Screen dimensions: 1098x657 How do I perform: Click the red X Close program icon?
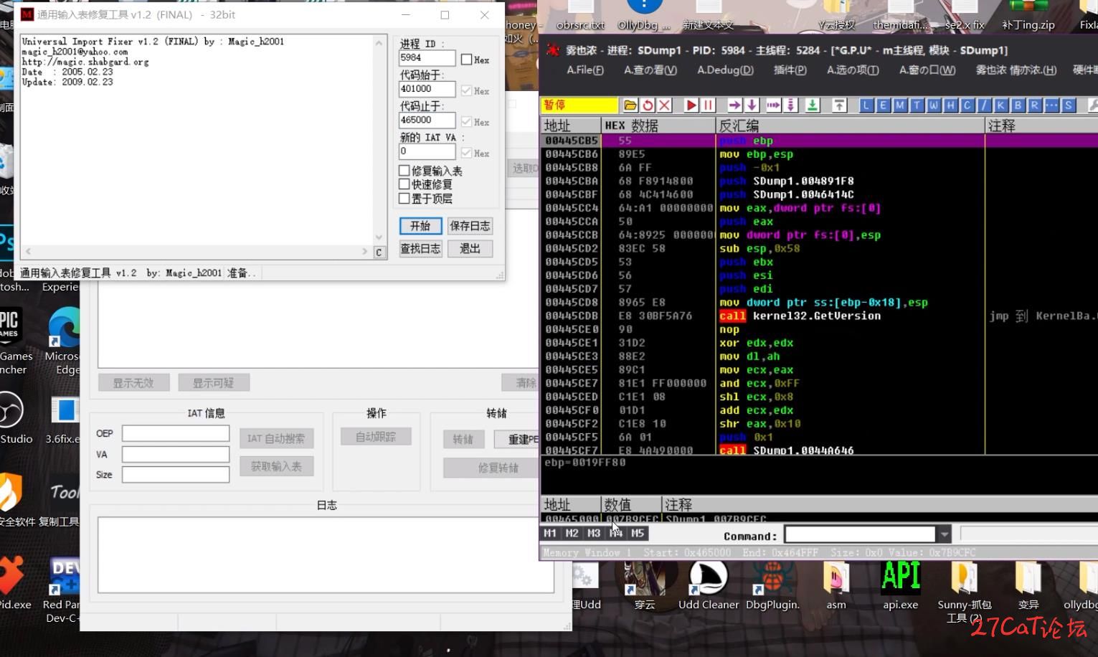pyautogui.click(x=665, y=105)
